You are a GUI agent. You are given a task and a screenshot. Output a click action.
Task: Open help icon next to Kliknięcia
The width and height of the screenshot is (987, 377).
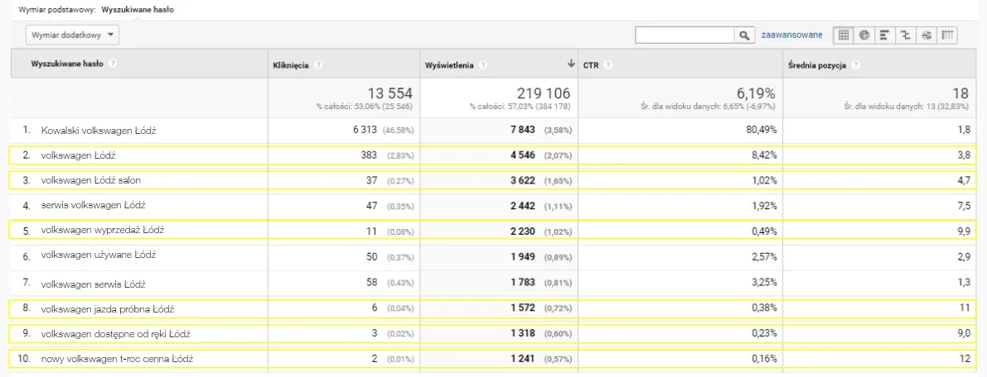point(318,64)
